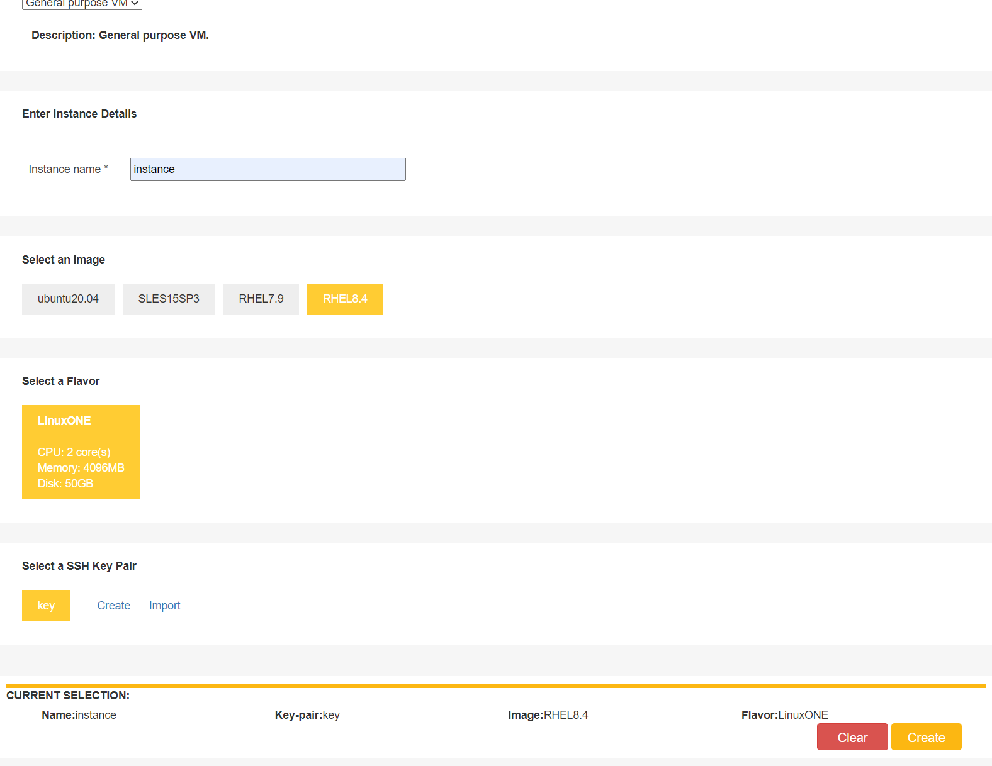
Task: Open the General purpose VM dropdown
Action: point(82,4)
